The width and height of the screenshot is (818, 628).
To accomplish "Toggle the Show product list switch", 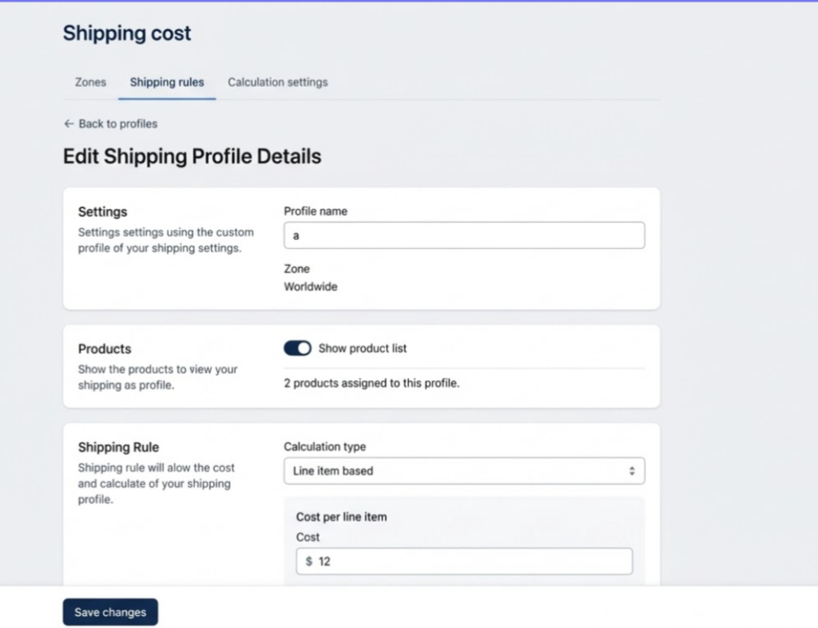I will [297, 349].
